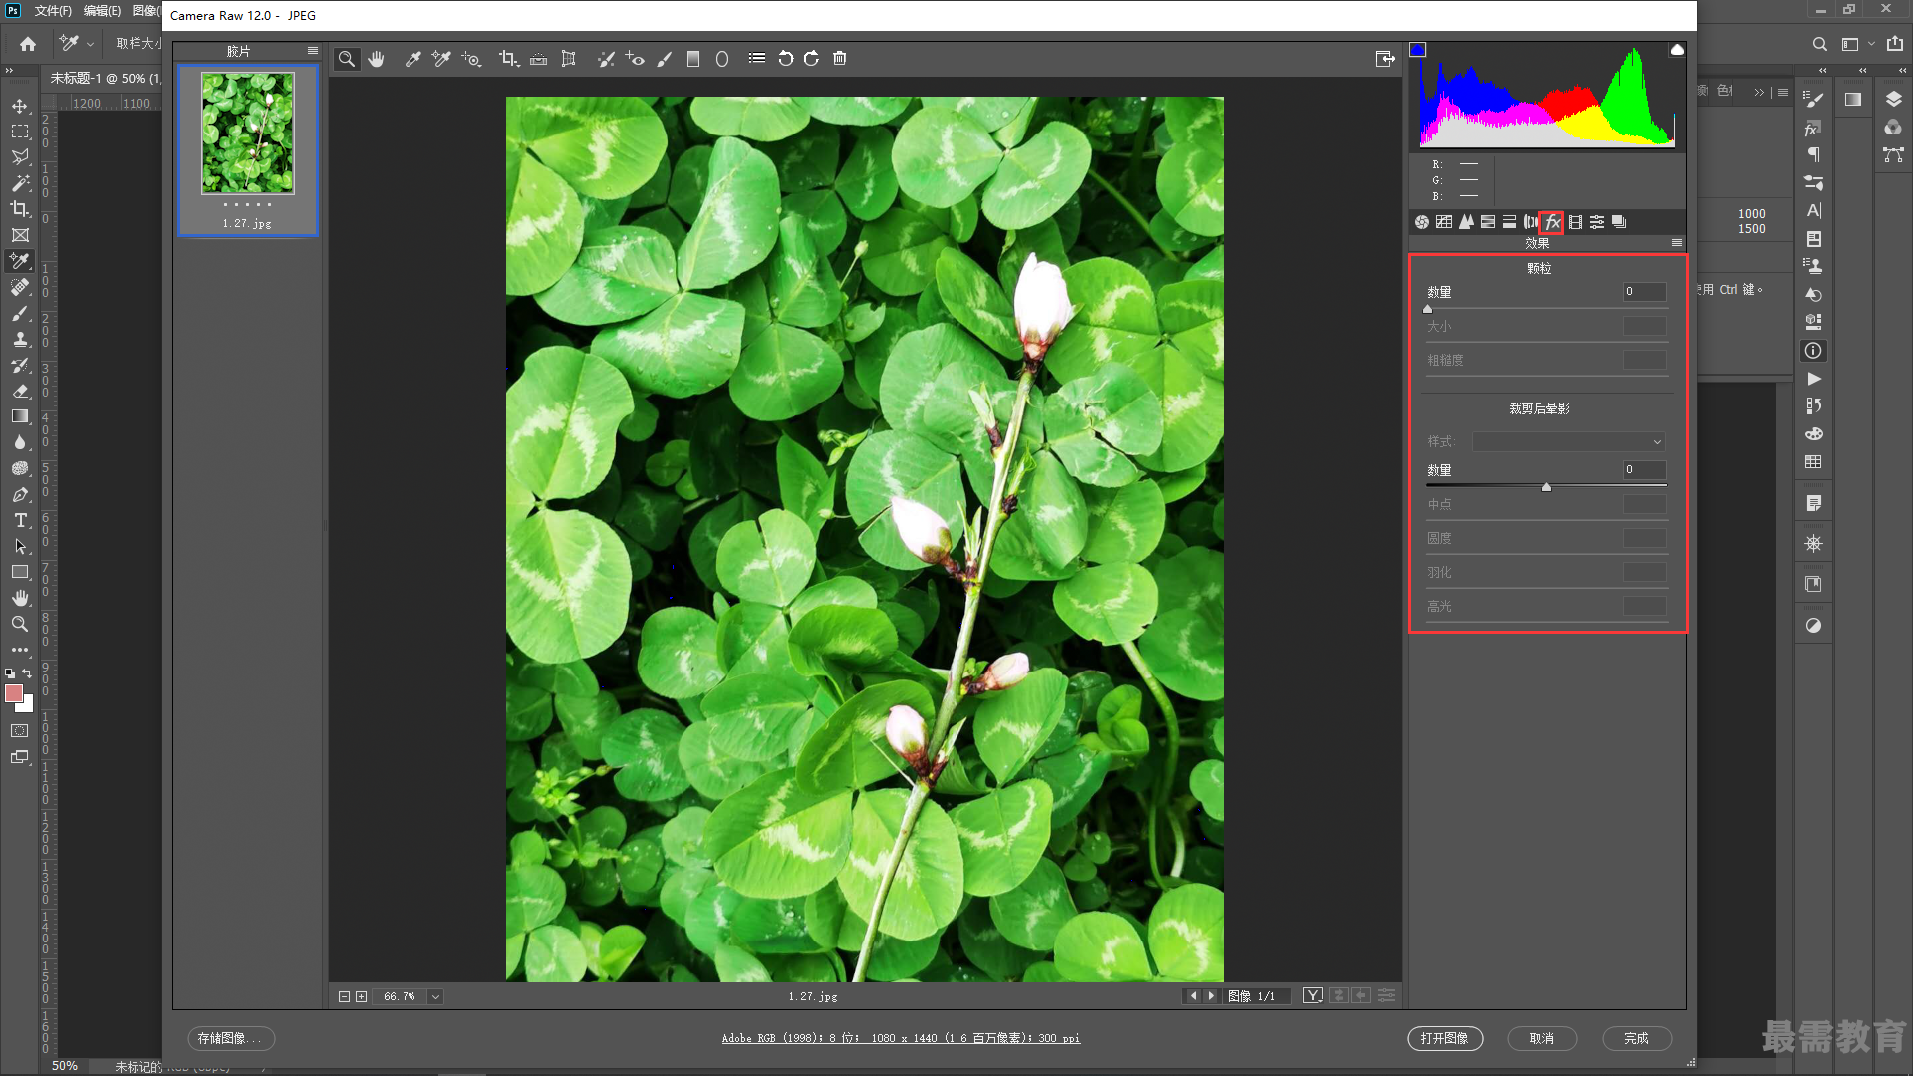The image size is (1913, 1076).
Task: Open the Transform tool
Action: pos(568,59)
